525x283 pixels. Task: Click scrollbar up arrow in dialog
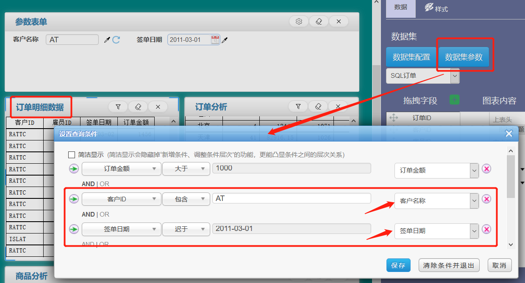click(511, 151)
